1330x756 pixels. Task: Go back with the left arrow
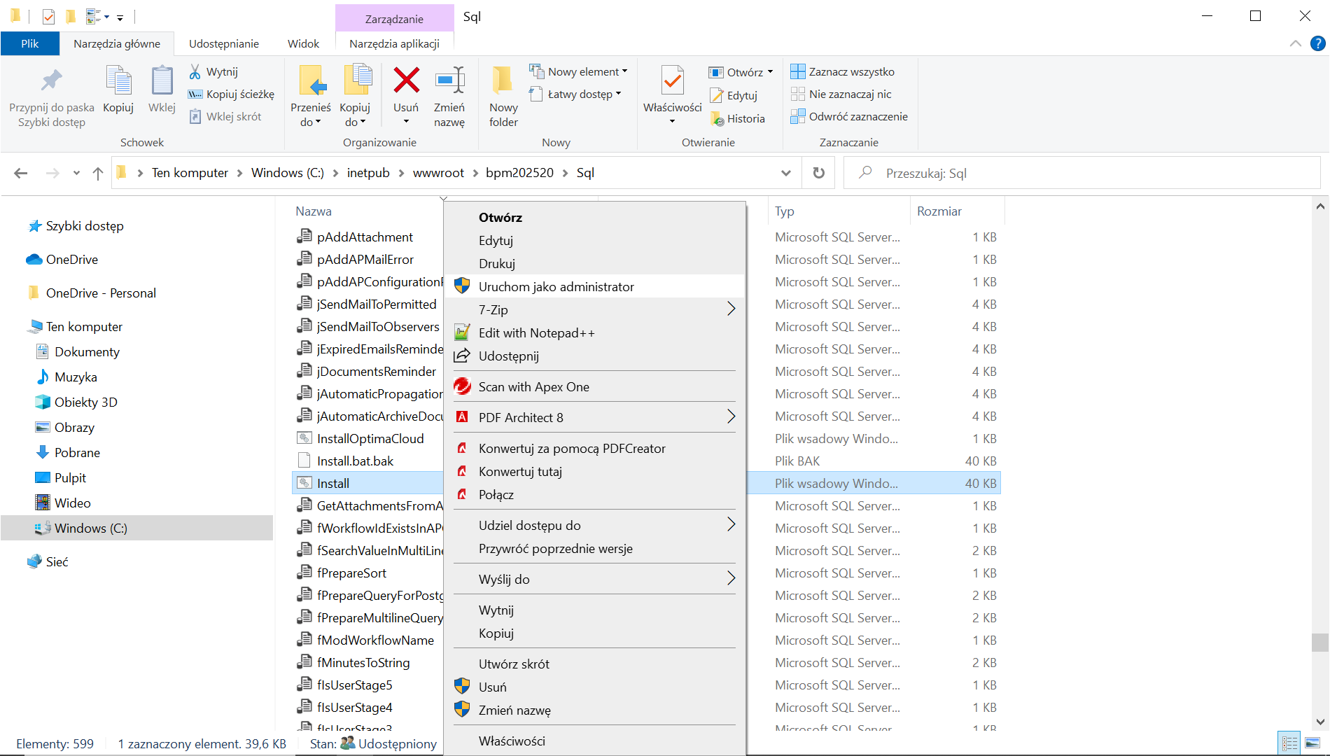click(21, 173)
